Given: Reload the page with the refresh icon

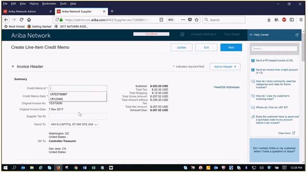Looking at the screenshot, I should (x=21, y=20).
